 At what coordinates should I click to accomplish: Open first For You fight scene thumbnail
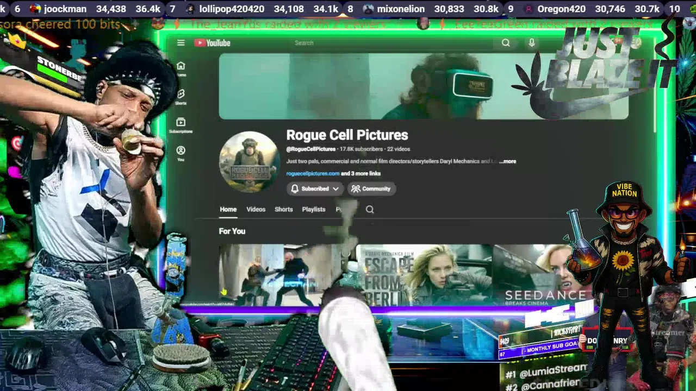tap(287, 275)
